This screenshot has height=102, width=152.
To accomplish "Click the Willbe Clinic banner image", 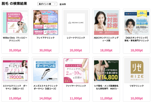I will [x=15, y=22].
